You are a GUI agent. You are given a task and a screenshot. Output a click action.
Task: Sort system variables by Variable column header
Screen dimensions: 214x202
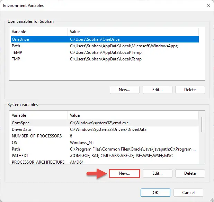[x=39, y=115]
